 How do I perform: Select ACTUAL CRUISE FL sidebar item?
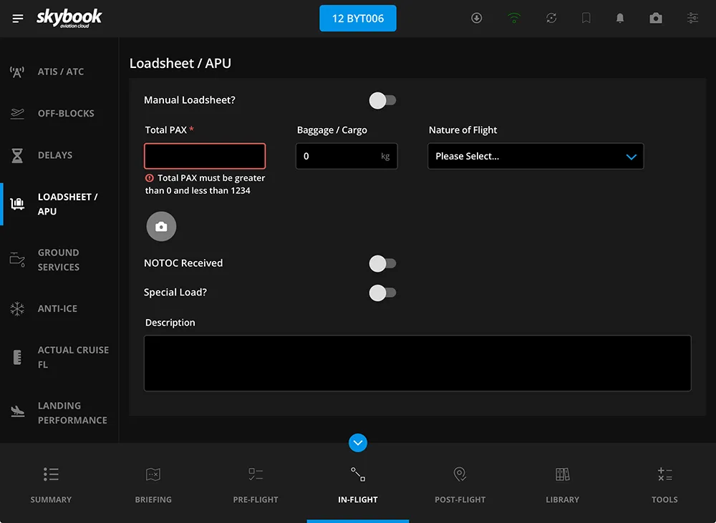point(59,357)
